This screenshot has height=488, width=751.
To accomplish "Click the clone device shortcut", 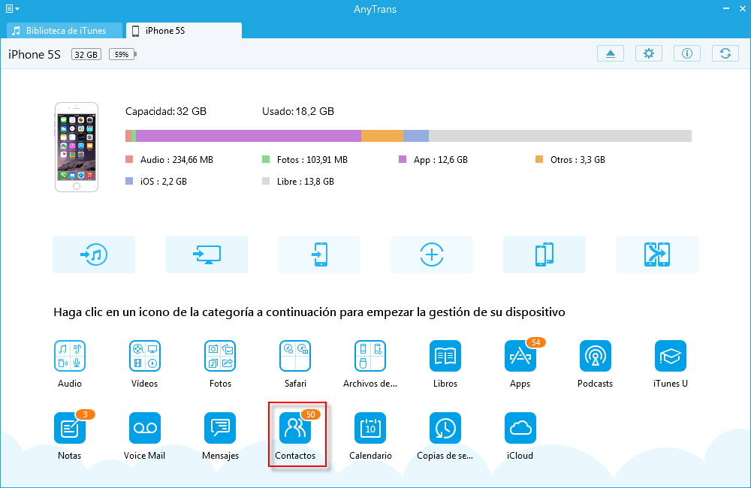I will [544, 255].
